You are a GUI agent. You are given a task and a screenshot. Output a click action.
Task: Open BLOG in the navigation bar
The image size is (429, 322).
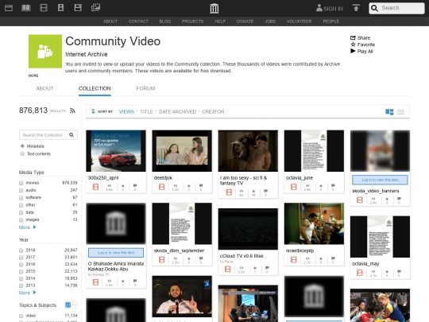point(165,21)
